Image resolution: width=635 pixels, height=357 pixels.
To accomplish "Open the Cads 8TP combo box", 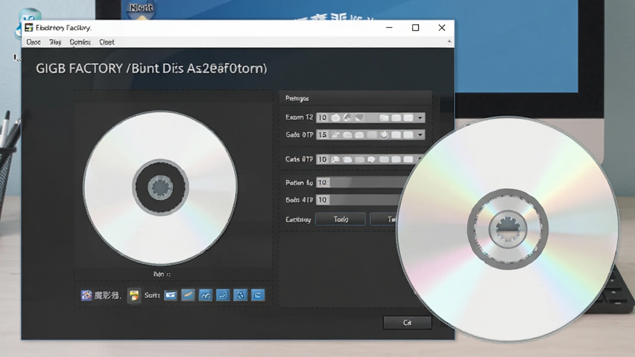I will [x=370, y=159].
